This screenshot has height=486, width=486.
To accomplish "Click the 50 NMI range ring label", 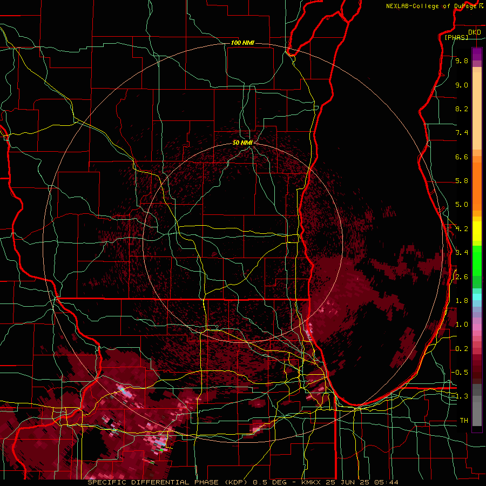I will [x=242, y=143].
